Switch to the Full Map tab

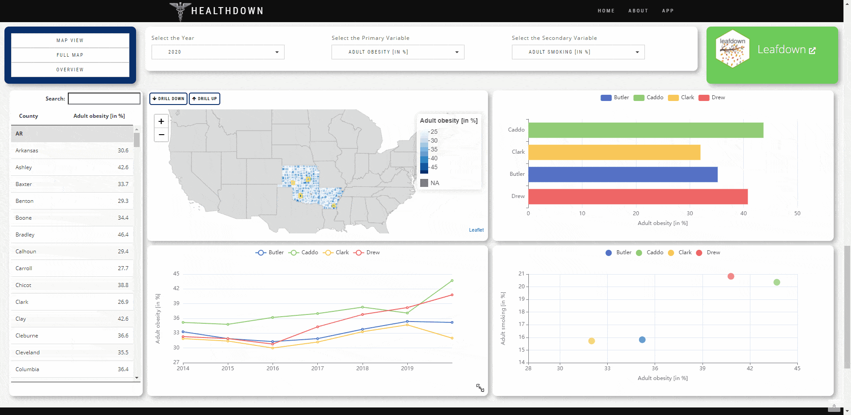point(70,55)
